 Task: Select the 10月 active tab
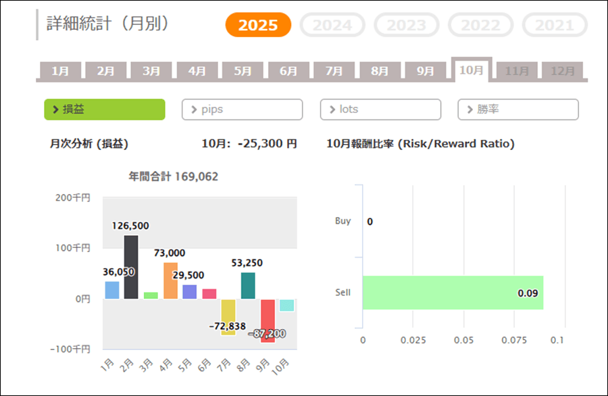pos(471,70)
